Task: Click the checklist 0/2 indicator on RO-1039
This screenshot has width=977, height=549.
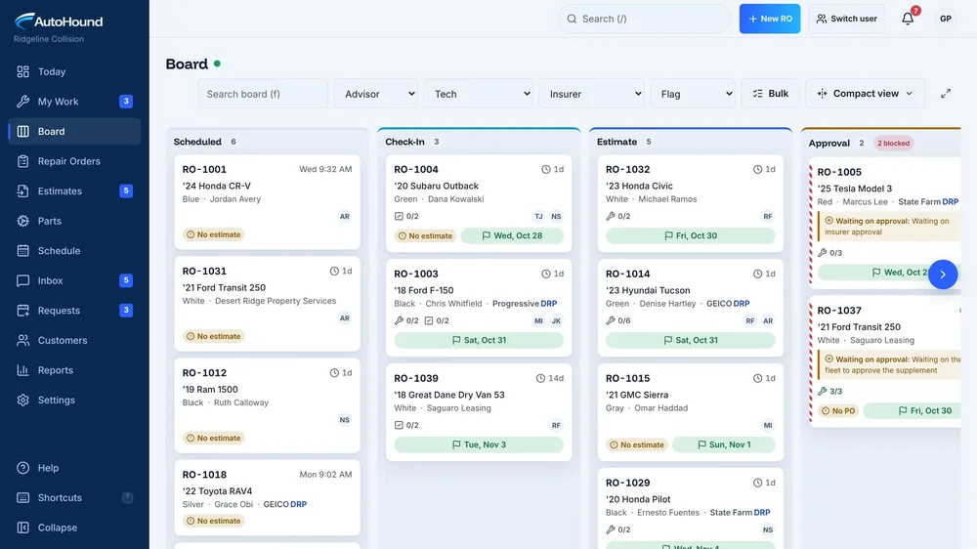Action: (x=406, y=425)
